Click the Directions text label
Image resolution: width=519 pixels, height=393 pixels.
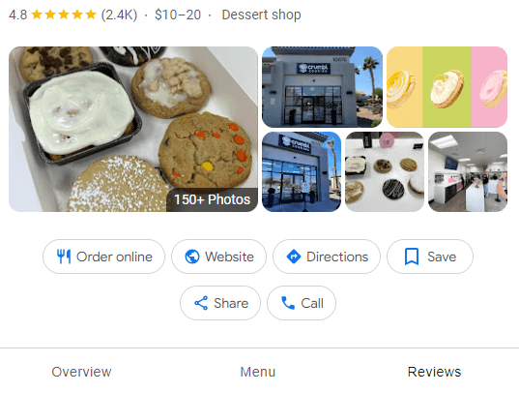point(337,257)
